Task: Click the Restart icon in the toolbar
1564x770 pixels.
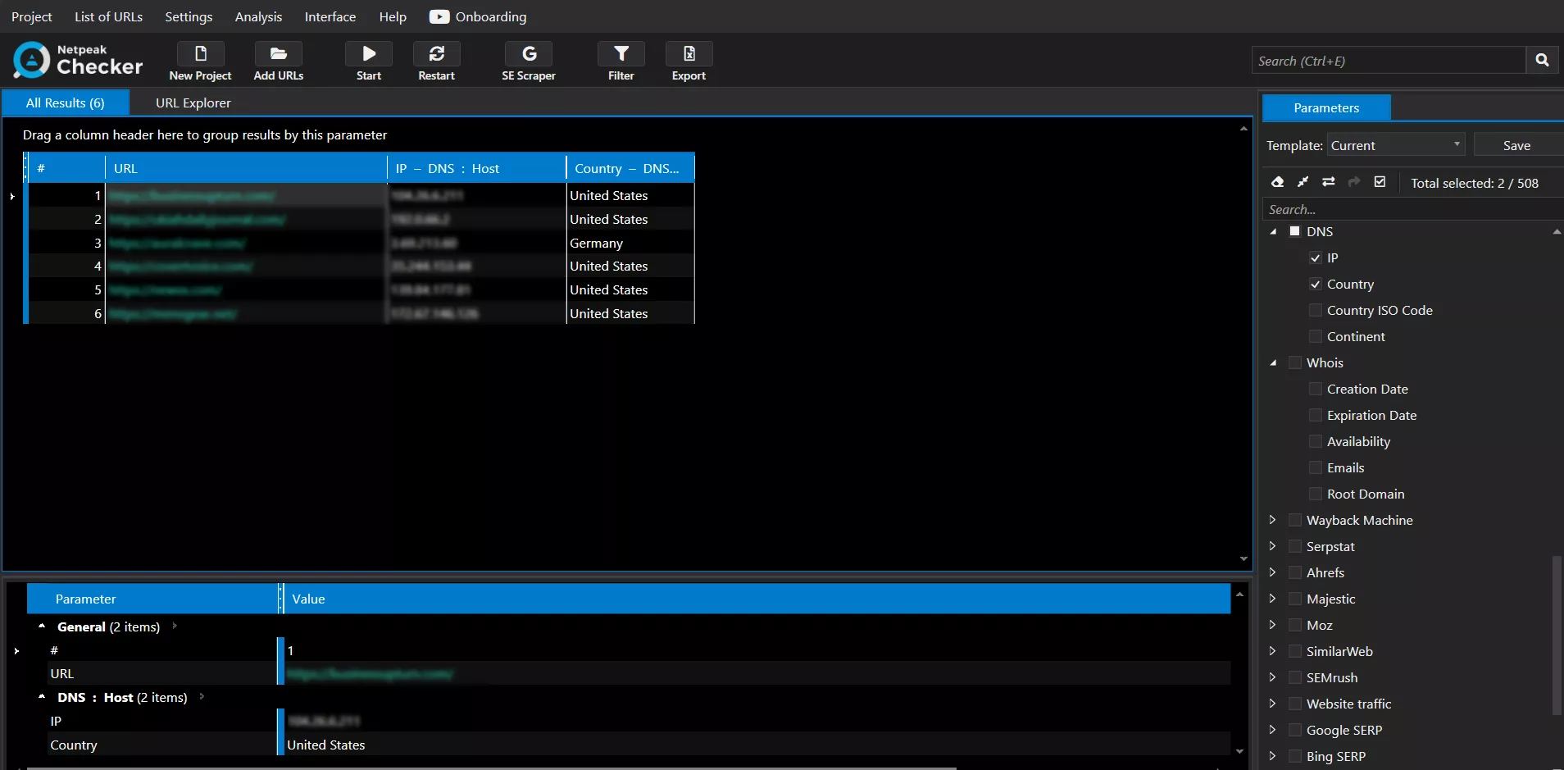Action: pos(437,54)
